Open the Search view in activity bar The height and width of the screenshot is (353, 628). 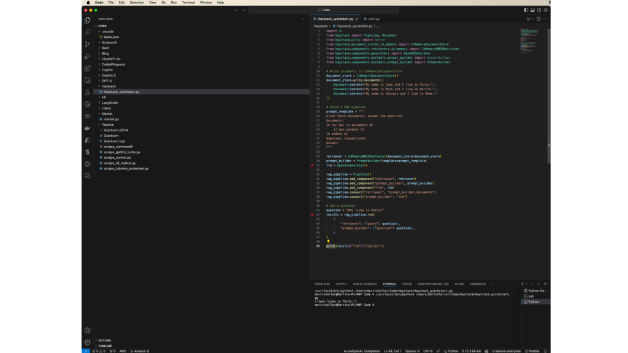coord(88,32)
